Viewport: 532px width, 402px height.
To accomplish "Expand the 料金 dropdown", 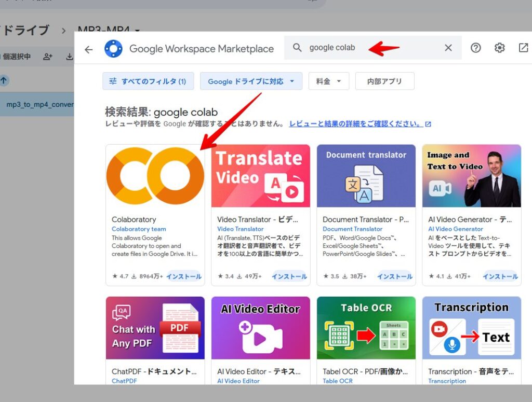I will coord(329,81).
